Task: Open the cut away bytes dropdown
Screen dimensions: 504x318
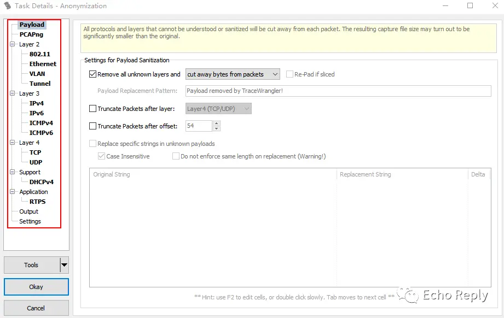Action: (233, 74)
